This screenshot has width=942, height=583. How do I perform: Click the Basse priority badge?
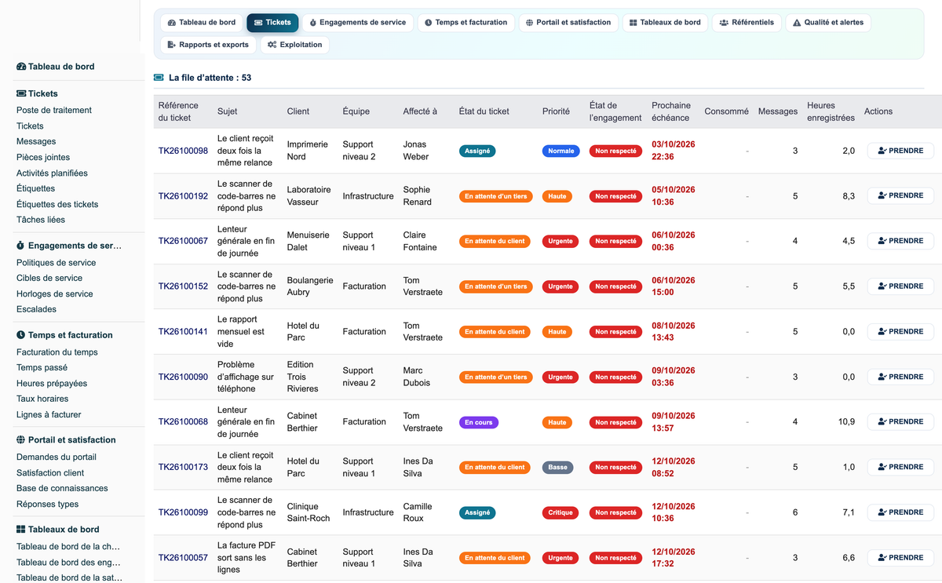[557, 467]
